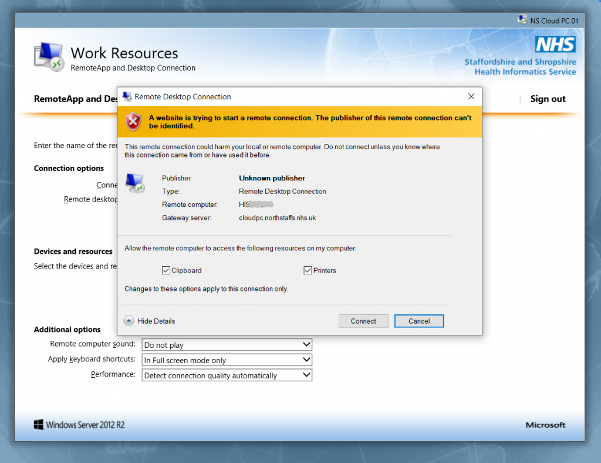The image size is (601, 463).
Task: Collapse the dialog with Hide Details
Action: coord(150,321)
